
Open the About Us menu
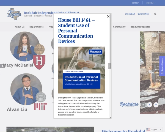[20, 27]
